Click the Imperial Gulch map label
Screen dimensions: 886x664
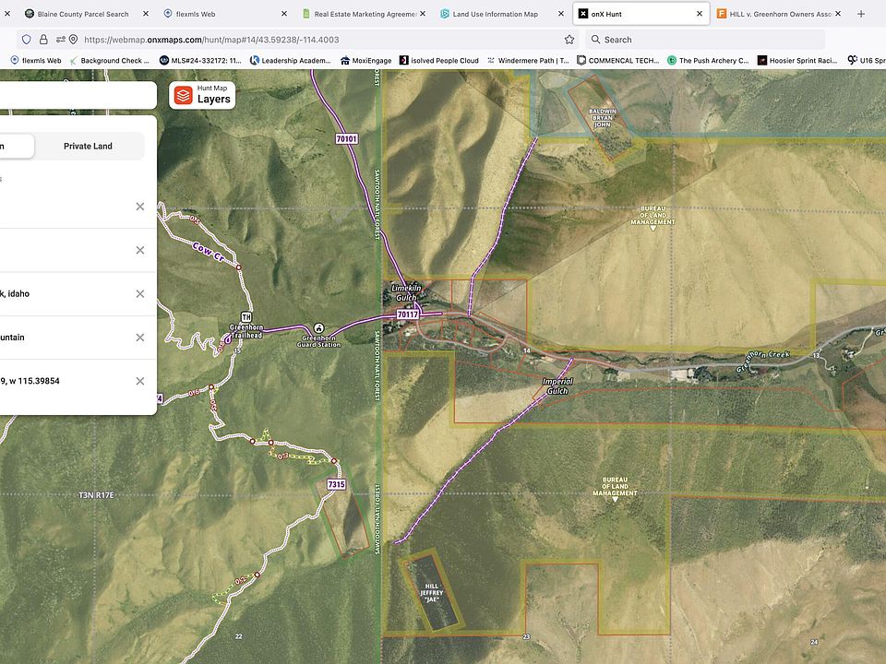click(557, 386)
